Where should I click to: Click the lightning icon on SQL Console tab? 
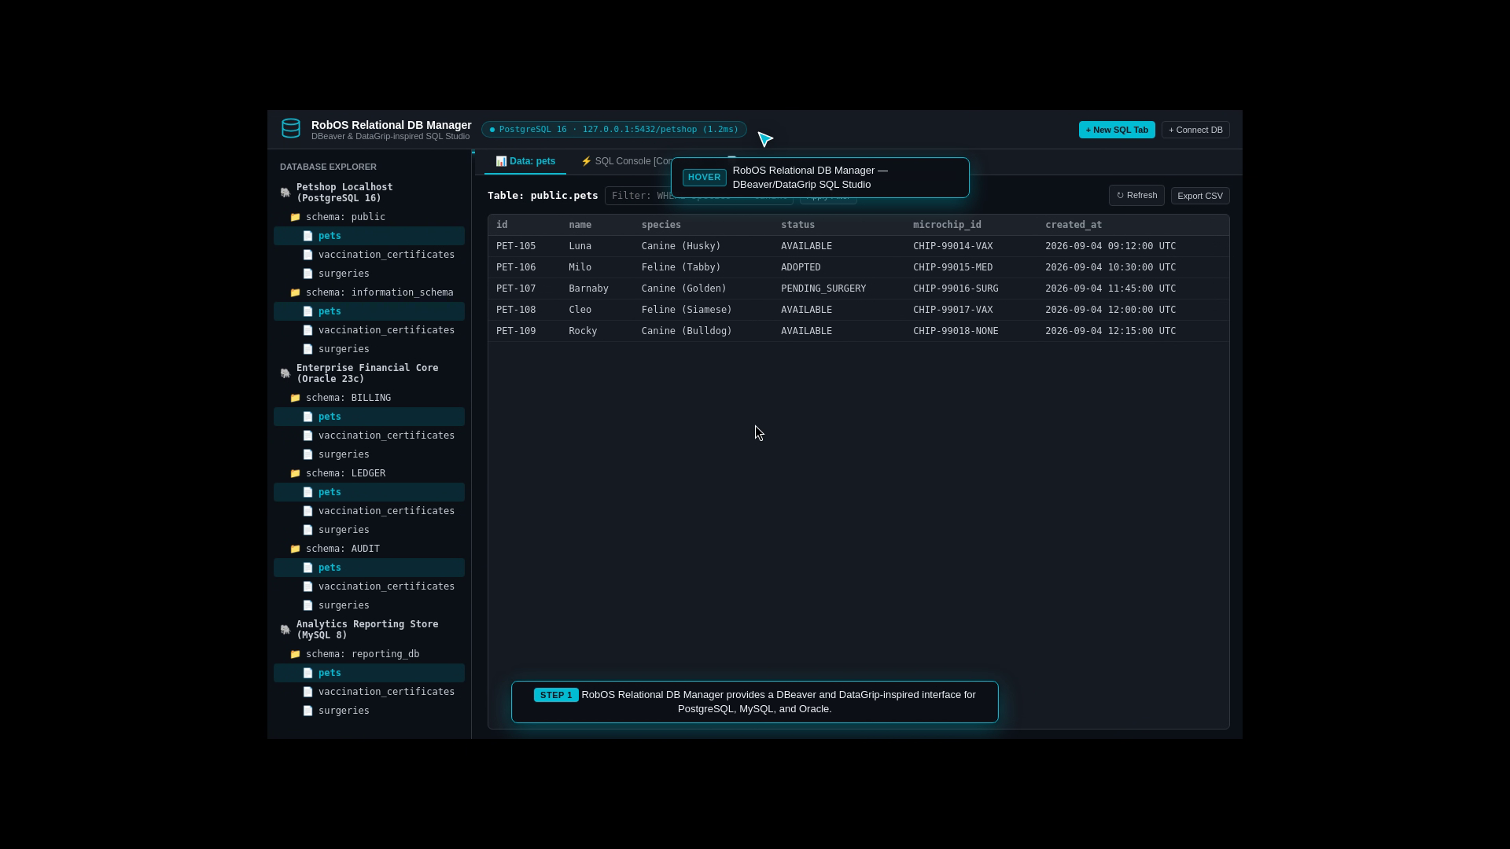(586, 161)
